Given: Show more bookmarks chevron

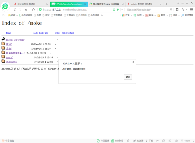Looking at the screenshot, I should pyautogui.click(x=102, y=15).
